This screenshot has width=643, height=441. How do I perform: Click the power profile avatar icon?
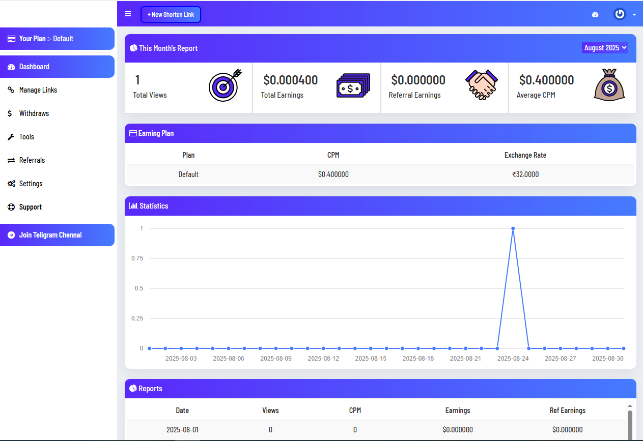click(620, 14)
